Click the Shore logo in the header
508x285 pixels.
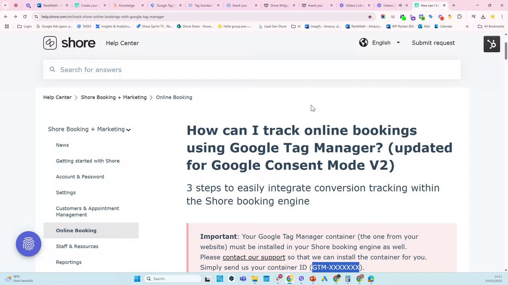click(69, 43)
